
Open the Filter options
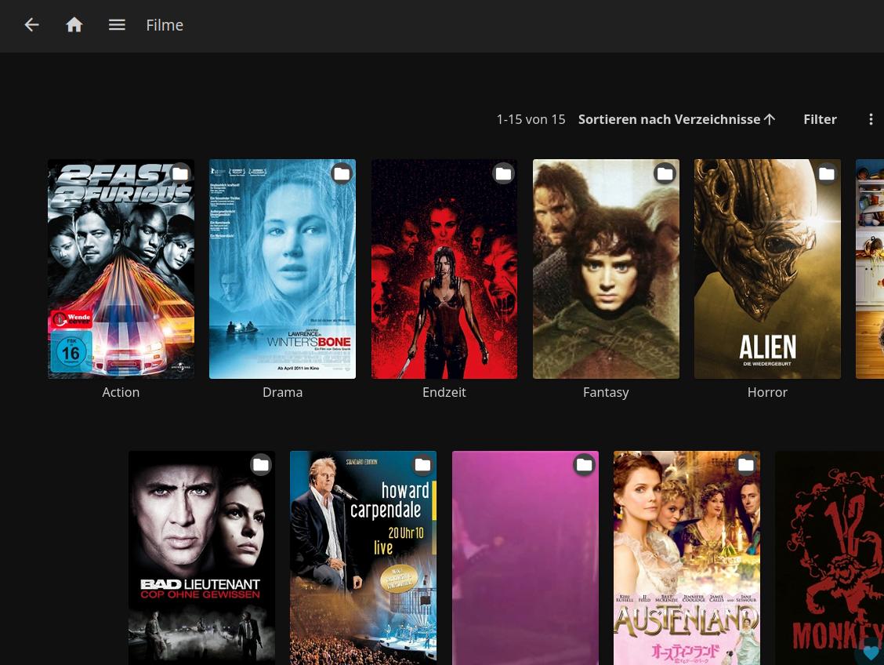pos(820,119)
